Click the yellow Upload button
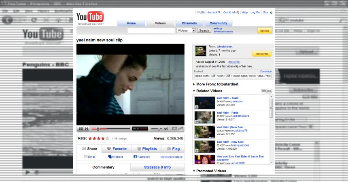Viewport: 348px width, 182px height. (x=265, y=31)
